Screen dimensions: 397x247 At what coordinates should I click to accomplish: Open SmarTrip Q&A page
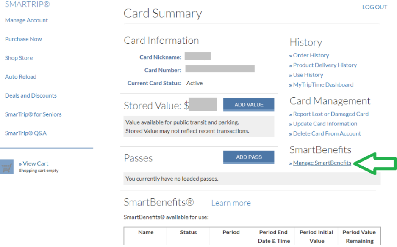pos(25,133)
